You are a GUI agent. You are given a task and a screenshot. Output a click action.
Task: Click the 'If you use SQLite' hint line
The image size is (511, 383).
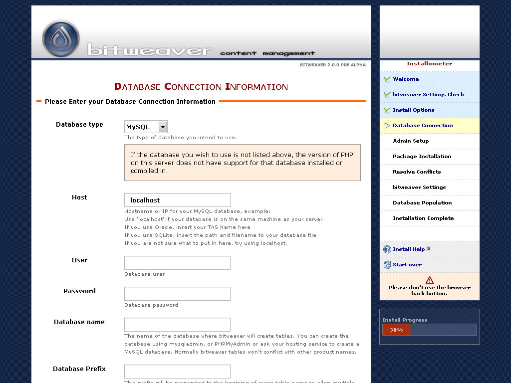coord(220,235)
